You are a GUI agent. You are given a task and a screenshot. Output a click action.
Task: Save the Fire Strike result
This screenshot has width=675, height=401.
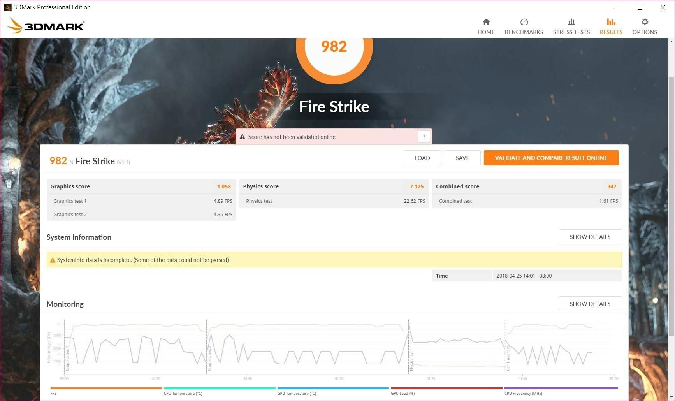point(462,158)
